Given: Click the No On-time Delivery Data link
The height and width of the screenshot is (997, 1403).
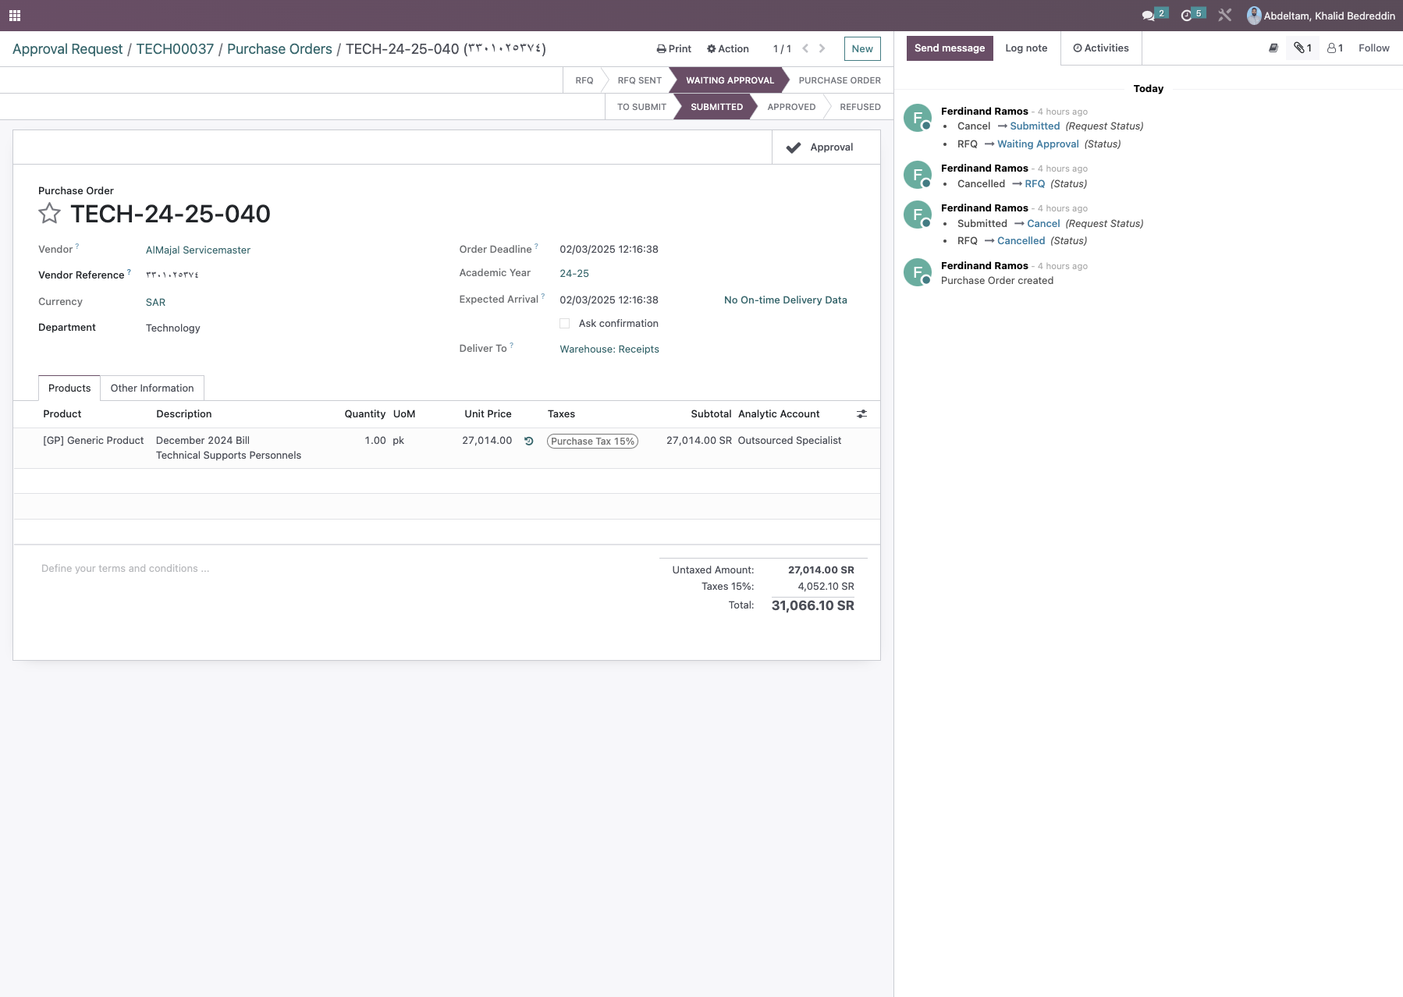Looking at the screenshot, I should click(x=785, y=300).
